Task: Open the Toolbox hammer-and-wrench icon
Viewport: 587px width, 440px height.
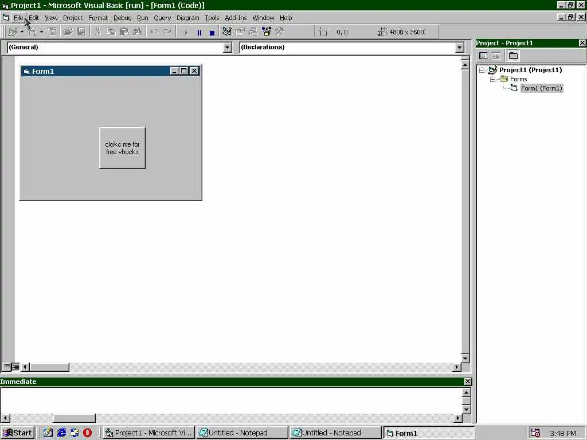Action: pos(280,32)
